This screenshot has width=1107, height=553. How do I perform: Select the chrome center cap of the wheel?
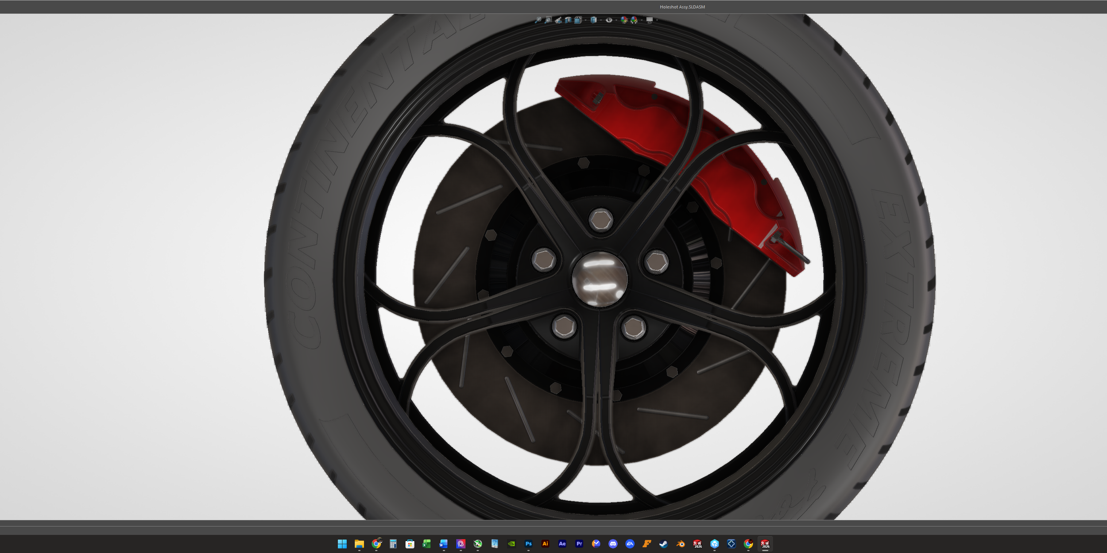tap(600, 279)
